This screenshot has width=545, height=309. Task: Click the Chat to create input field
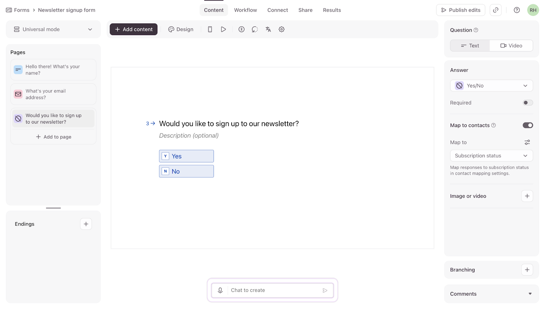tap(272, 290)
